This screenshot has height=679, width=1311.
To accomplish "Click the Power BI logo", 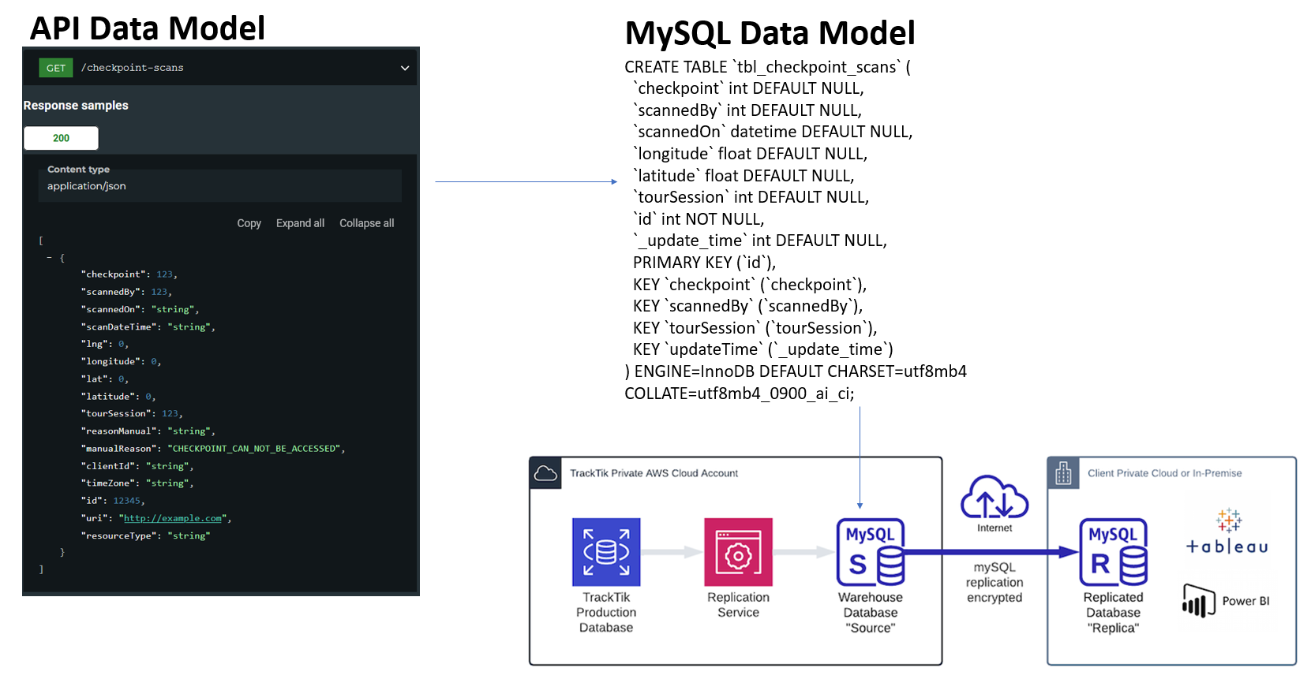I will click(x=1226, y=601).
